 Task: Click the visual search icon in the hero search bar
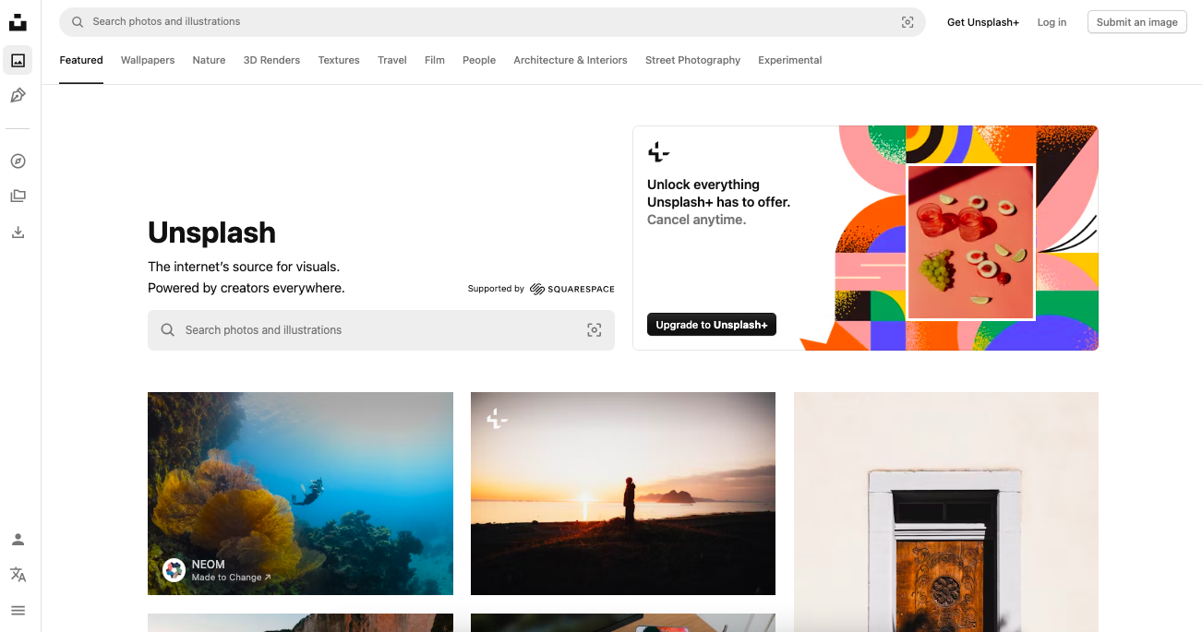(x=595, y=329)
